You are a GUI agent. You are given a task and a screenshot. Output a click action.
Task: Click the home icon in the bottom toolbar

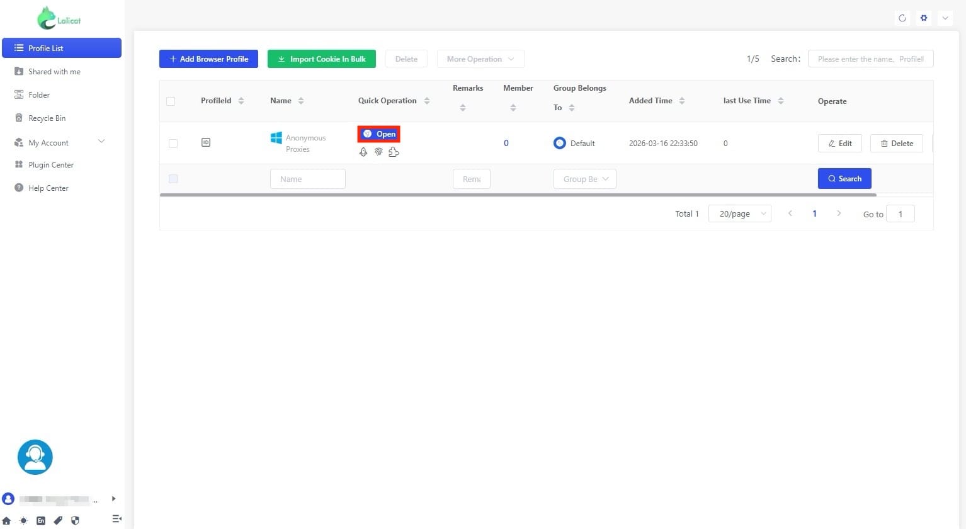(7, 520)
